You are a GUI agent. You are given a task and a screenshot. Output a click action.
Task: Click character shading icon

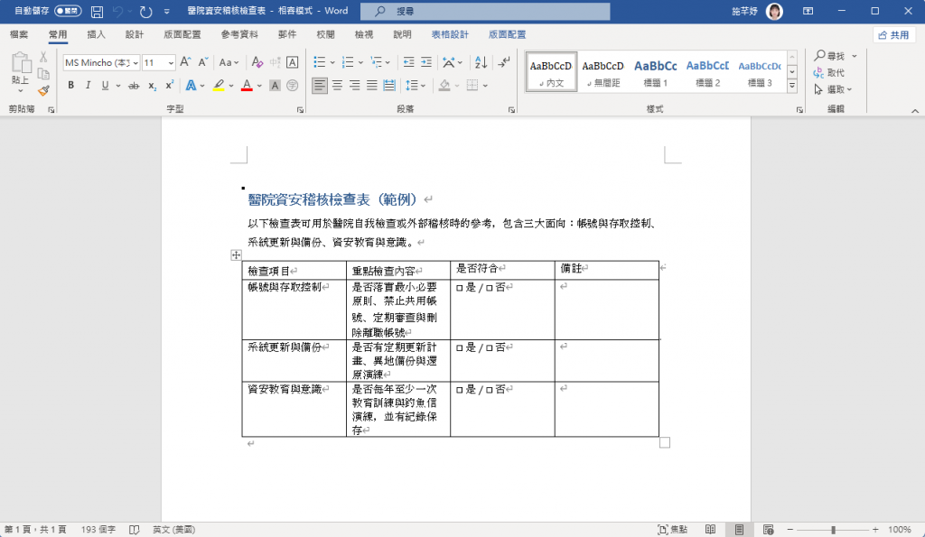[x=275, y=86]
